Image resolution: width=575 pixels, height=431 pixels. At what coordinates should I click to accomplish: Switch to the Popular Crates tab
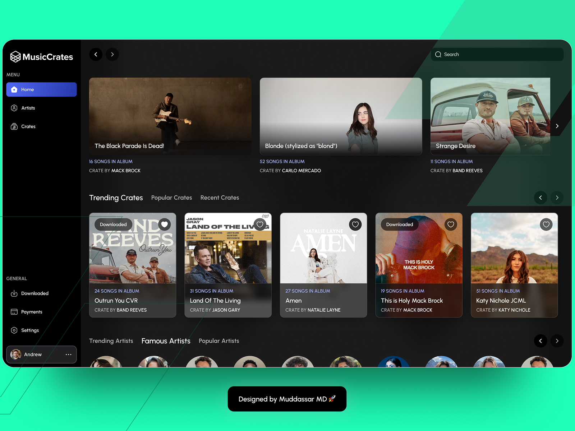pyautogui.click(x=171, y=198)
